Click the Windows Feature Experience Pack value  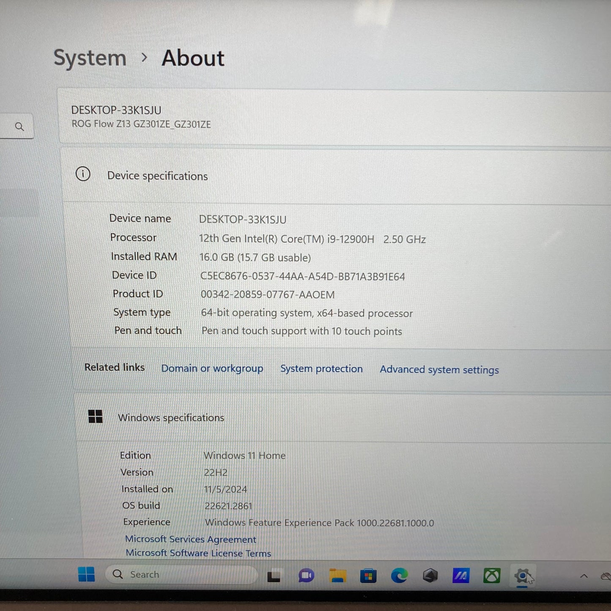[x=320, y=523]
